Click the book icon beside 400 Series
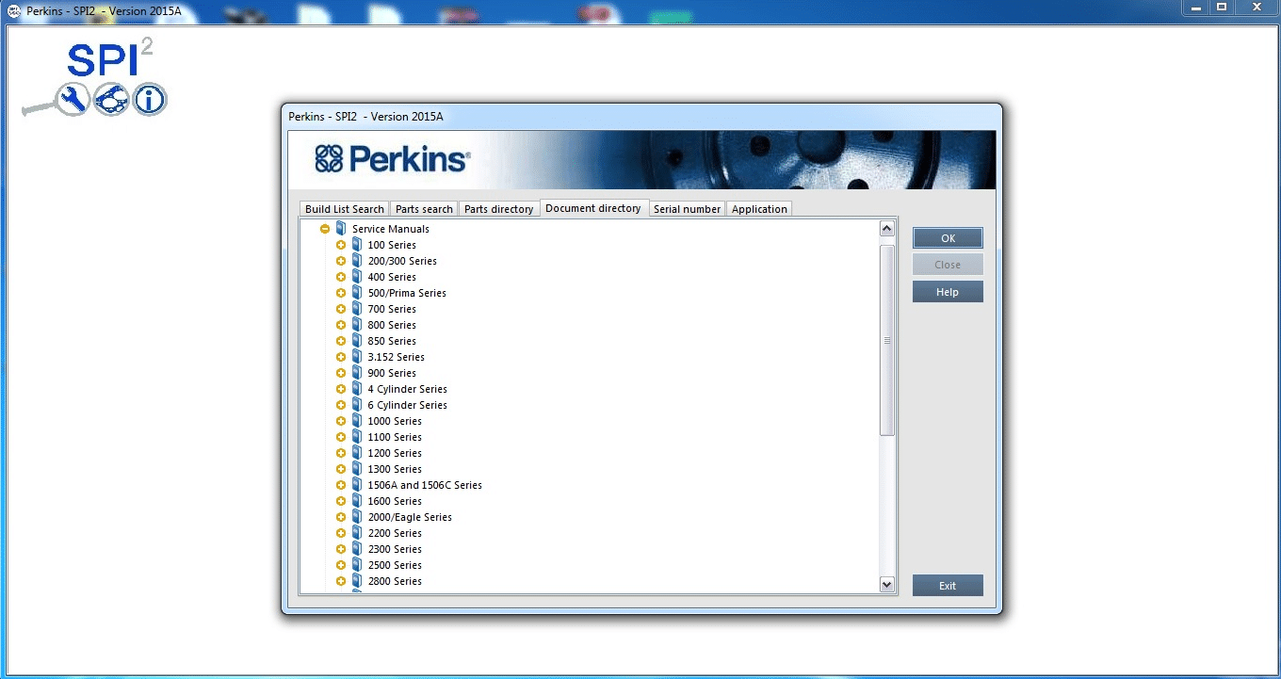 tap(357, 277)
